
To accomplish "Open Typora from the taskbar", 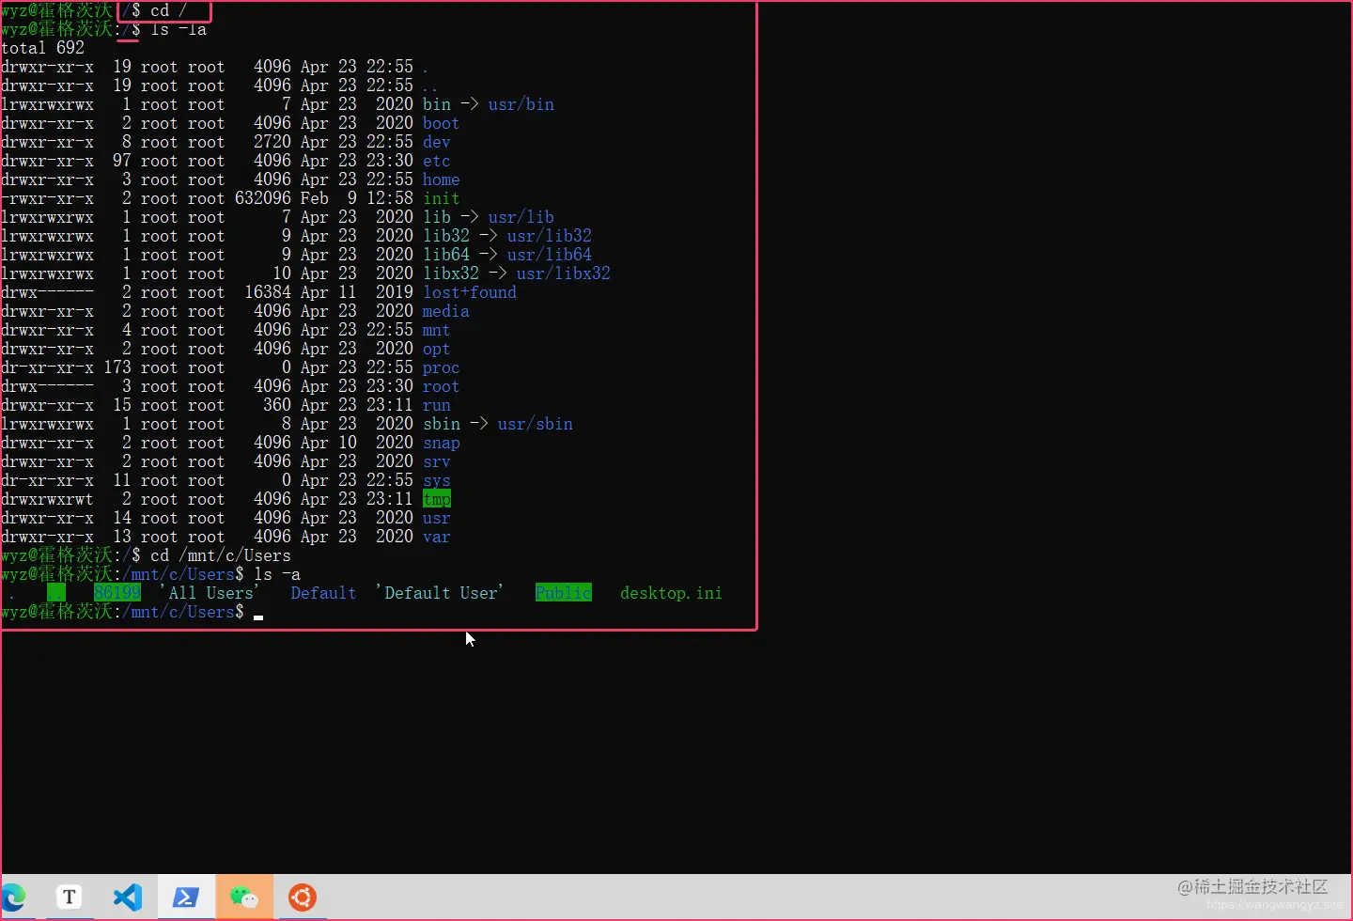I will coord(69,898).
